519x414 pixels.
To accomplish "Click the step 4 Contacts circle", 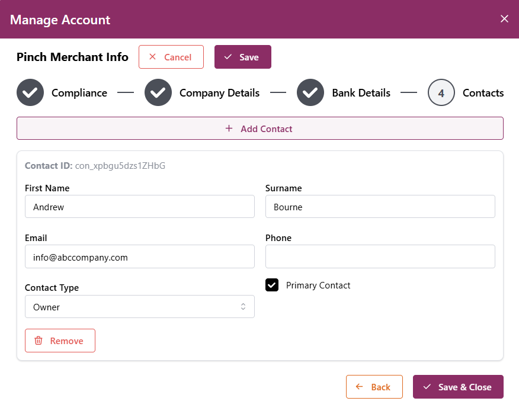I will point(441,93).
